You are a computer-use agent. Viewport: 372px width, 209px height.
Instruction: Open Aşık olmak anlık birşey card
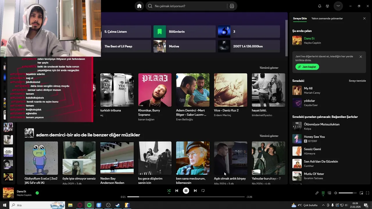pyautogui.click(x=230, y=163)
